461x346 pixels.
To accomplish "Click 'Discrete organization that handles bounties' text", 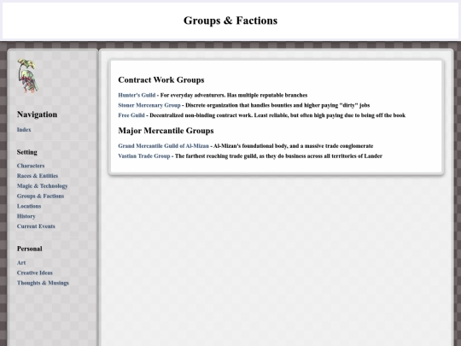I will [277, 105].
